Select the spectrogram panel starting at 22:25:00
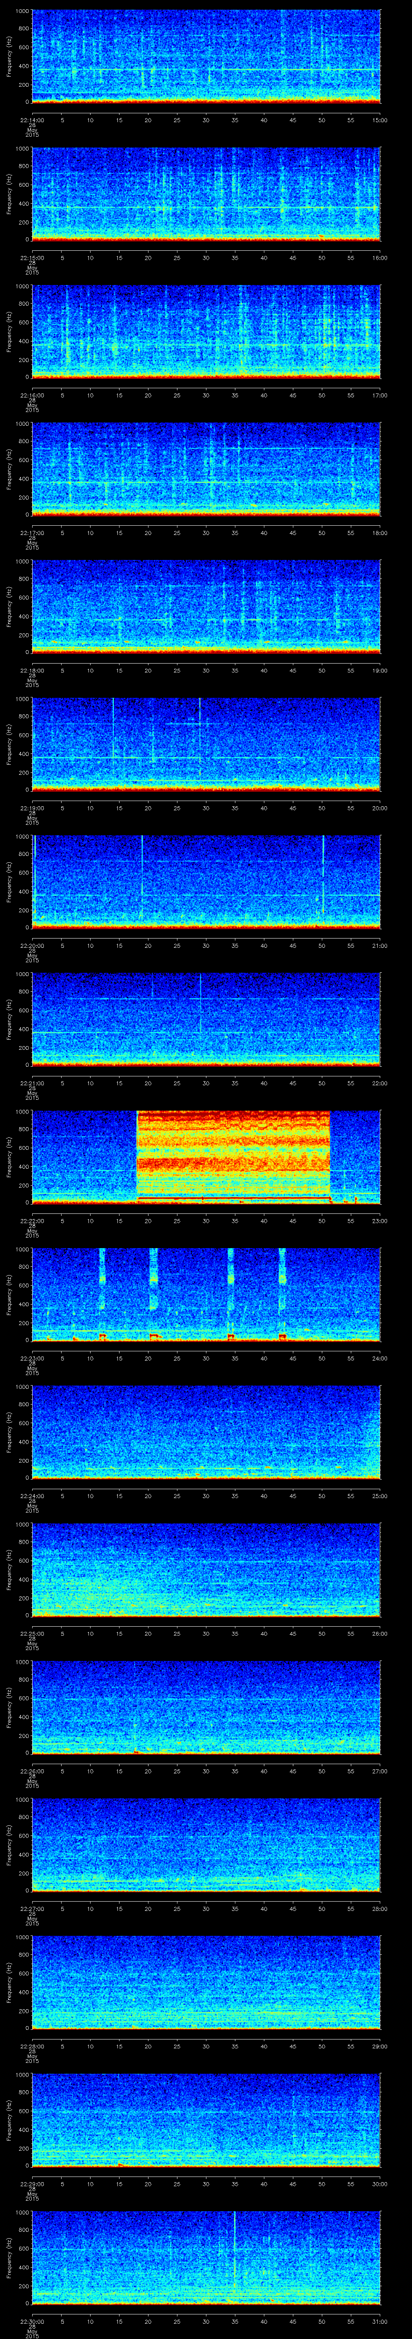The width and height of the screenshot is (412, 2339). pyautogui.click(x=206, y=1570)
